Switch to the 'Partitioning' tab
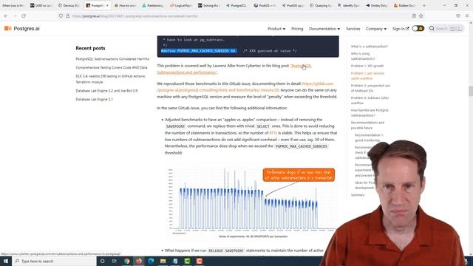This screenshot has height=266, width=473. (153, 5)
